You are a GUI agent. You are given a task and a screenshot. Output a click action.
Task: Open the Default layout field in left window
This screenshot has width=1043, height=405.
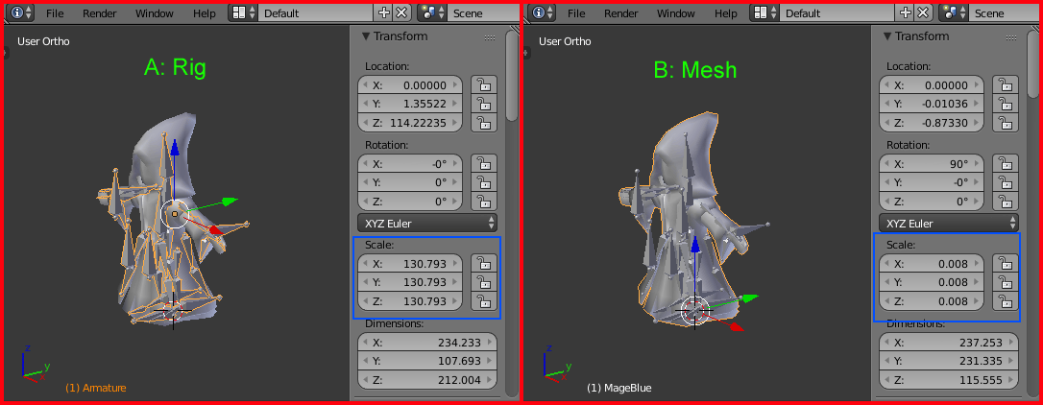[317, 12]
